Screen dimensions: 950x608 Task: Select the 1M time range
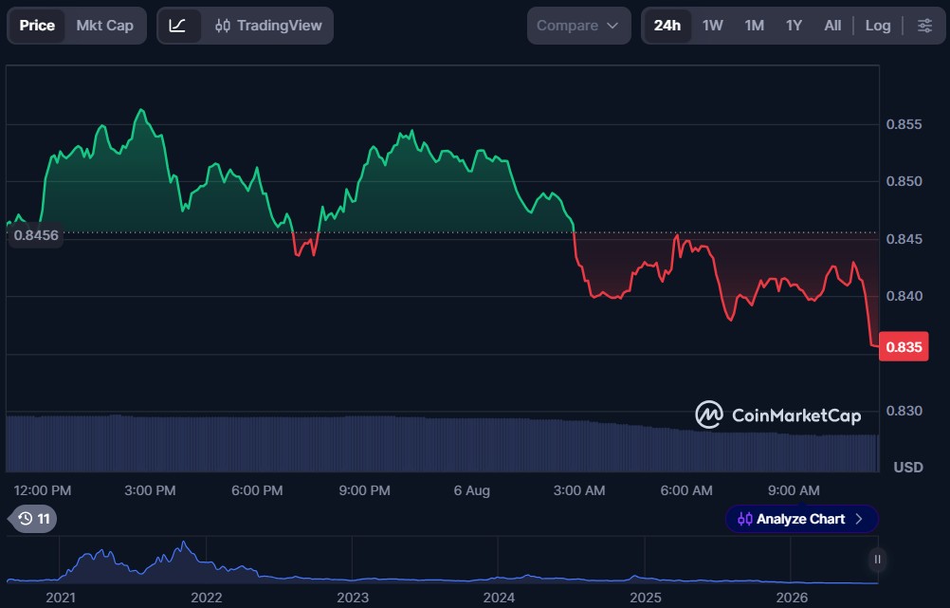pos(755,26)
